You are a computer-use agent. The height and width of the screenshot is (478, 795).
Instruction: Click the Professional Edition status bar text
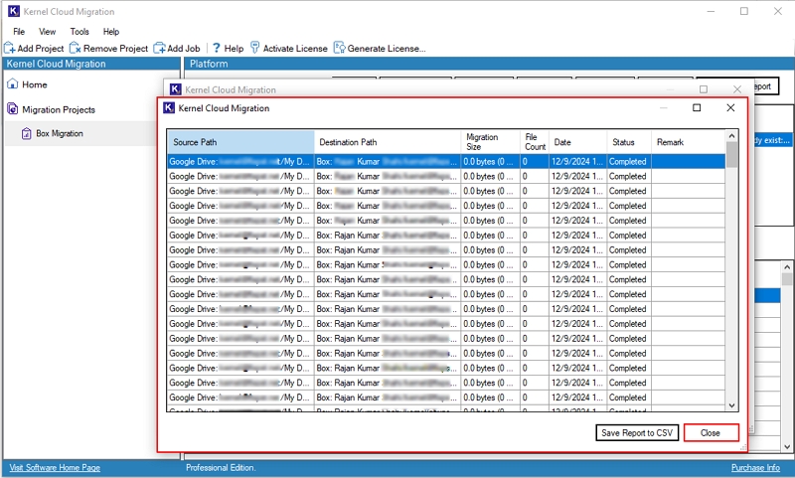coord(221,468)
